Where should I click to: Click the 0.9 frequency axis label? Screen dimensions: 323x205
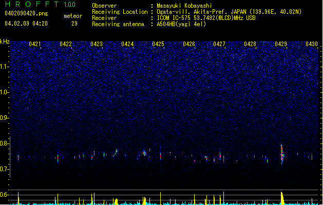pos(5,118)
